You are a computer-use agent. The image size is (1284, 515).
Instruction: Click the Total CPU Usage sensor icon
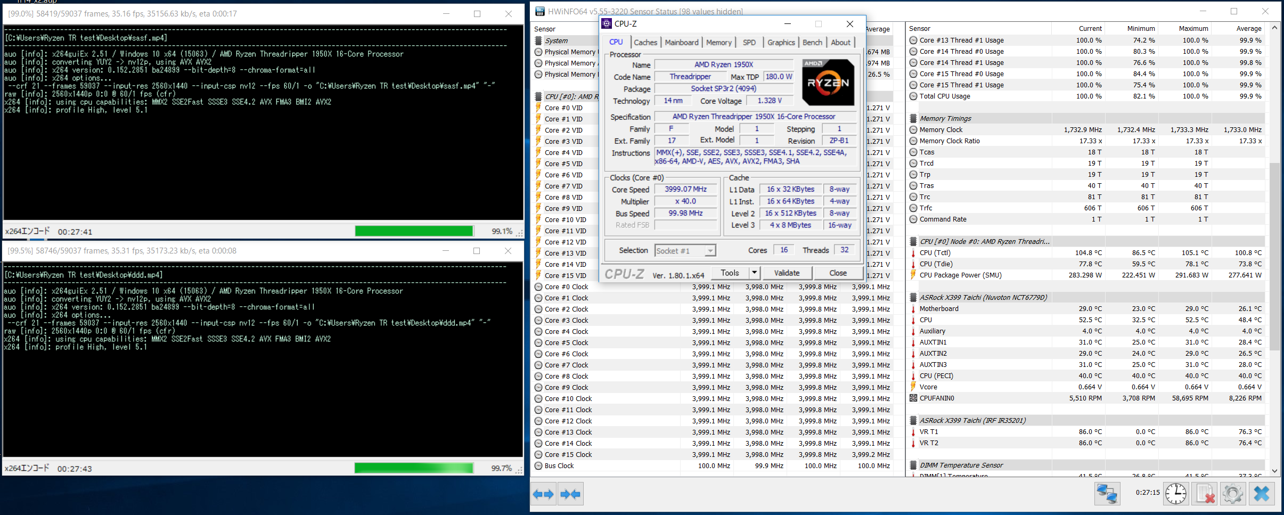pos(913,96)
